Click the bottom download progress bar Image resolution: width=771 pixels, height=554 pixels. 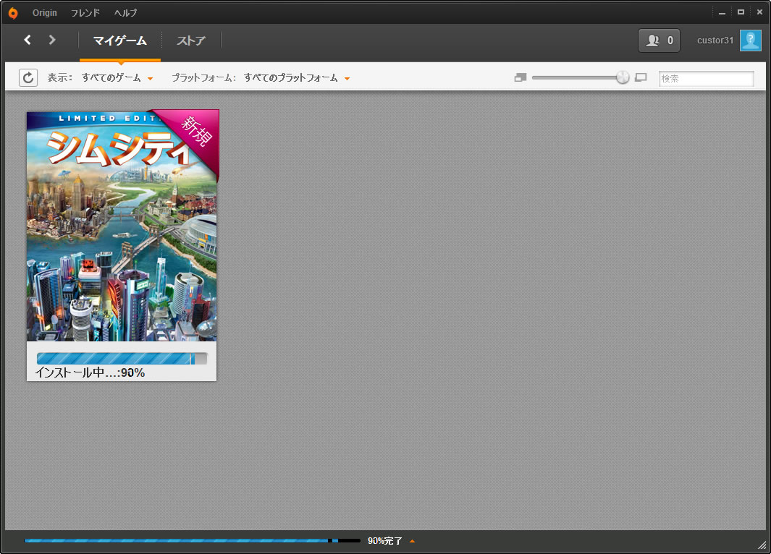pyautogui.click(x=193, y=541)
